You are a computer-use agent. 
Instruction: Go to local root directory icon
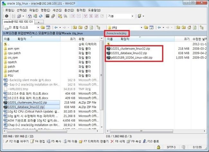pyautogui.click(x=80, y=28)
